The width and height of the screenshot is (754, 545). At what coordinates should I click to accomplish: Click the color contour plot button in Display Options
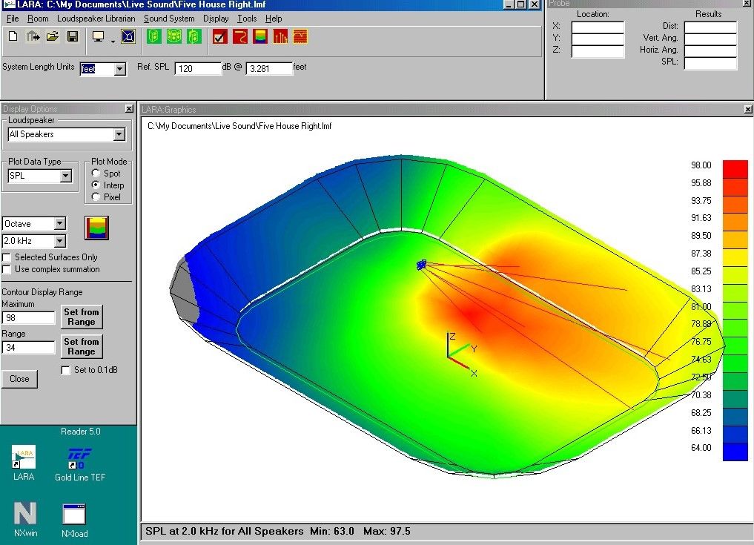point(96,228)
